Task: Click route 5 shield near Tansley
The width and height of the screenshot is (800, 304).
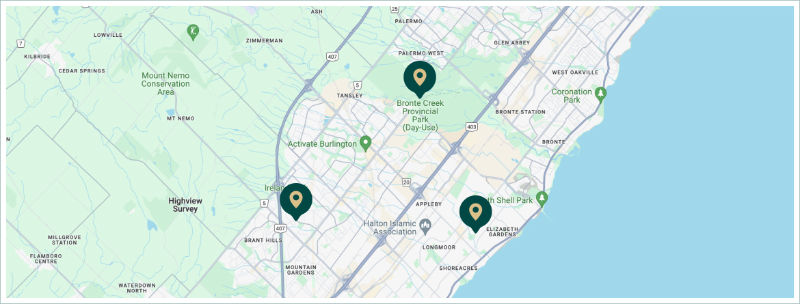Action: pyautogui.click(x=358, y=85)
